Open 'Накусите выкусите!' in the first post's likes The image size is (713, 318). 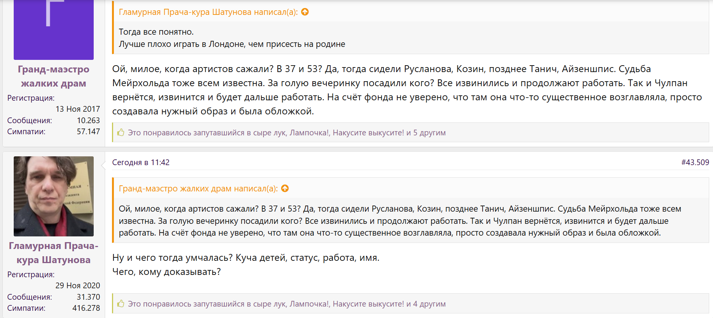pos(368,133)
